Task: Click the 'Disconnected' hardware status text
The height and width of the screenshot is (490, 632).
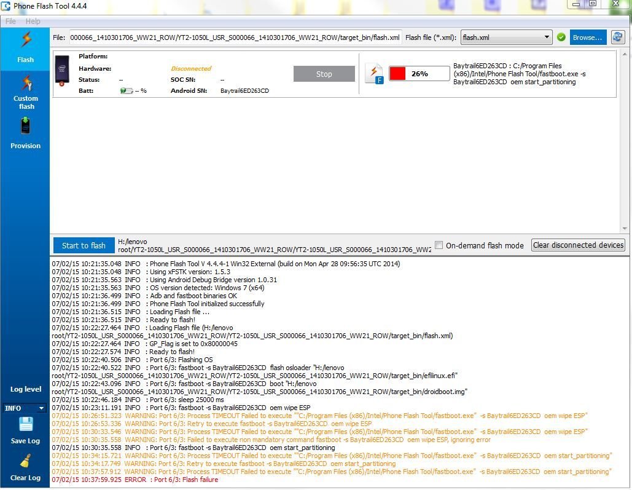Action: tap(191, 69)
